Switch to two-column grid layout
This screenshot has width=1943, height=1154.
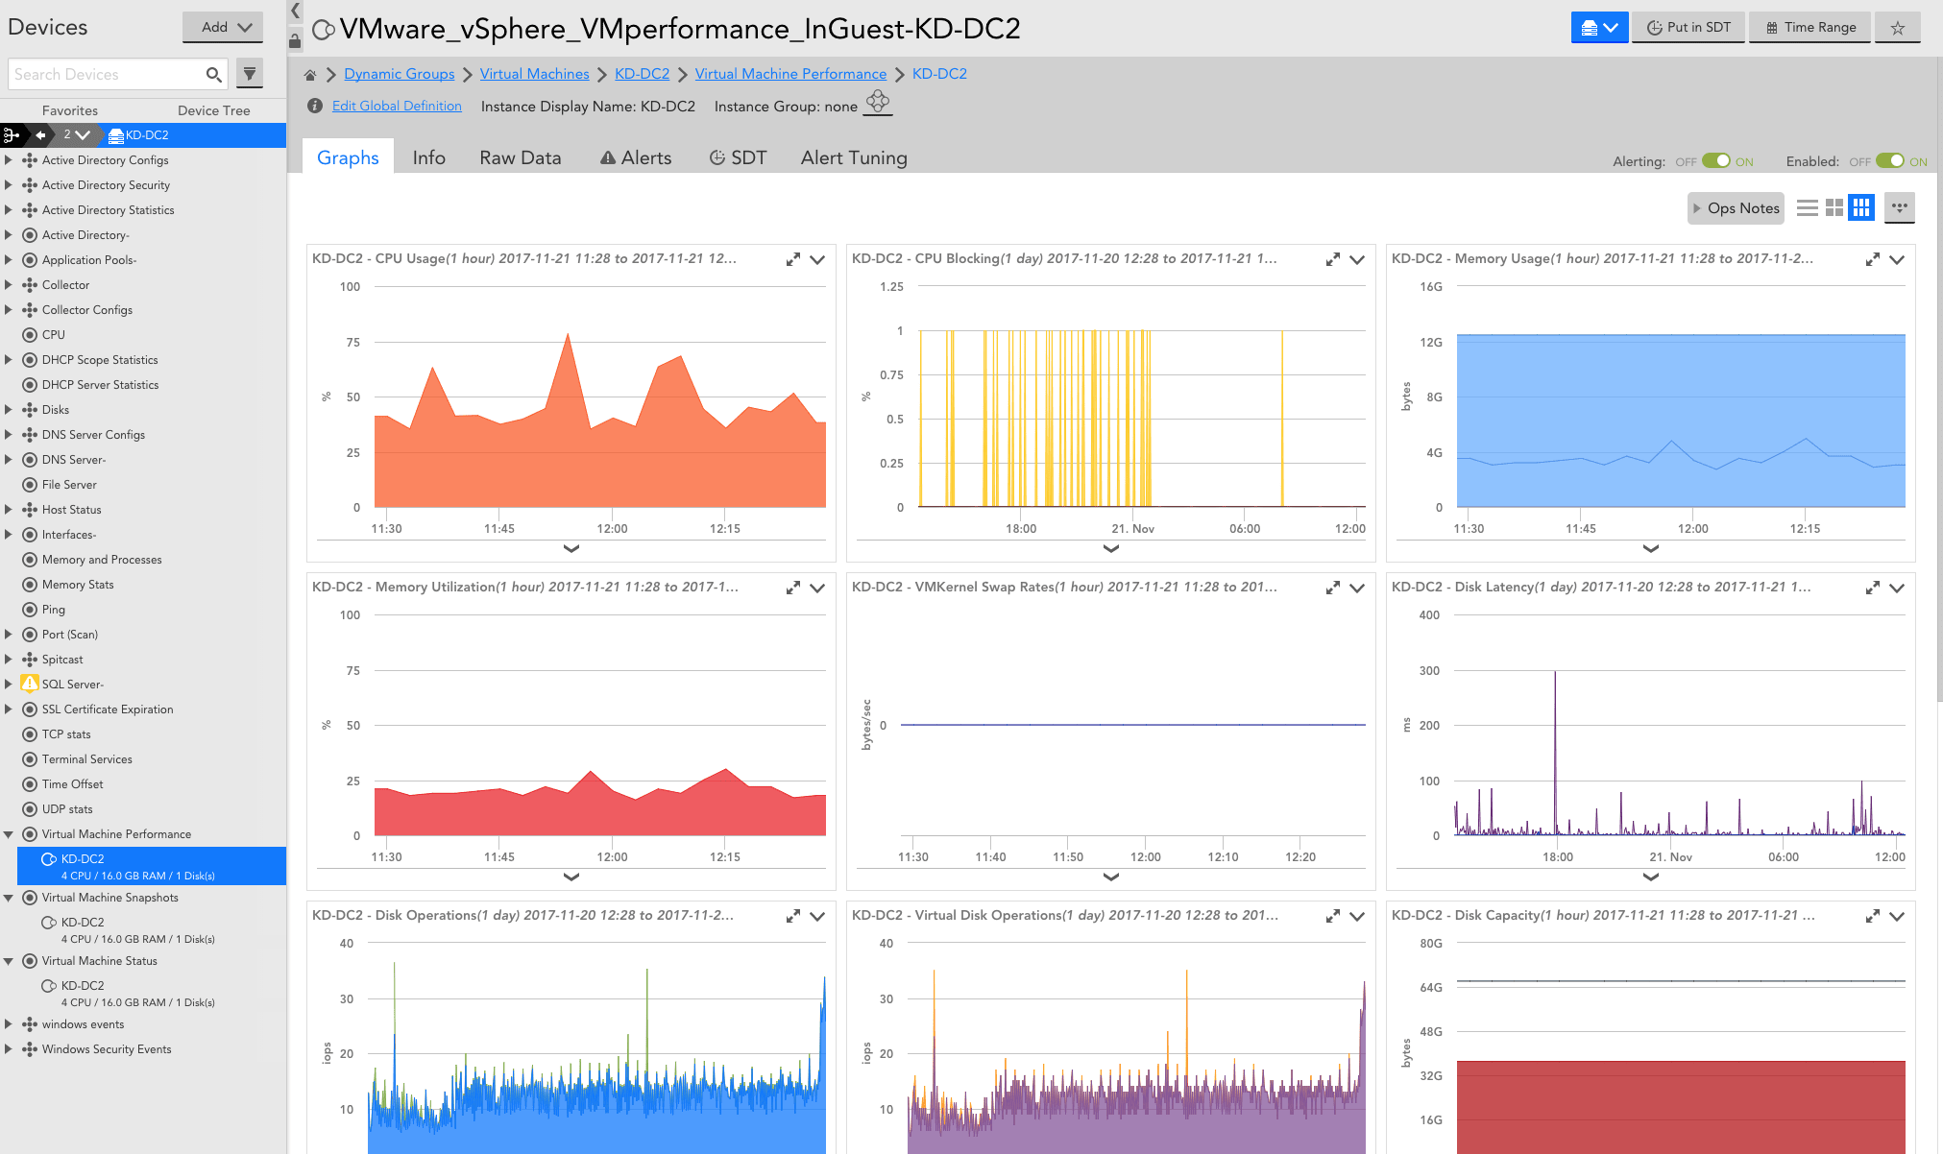pos(1834,207)
